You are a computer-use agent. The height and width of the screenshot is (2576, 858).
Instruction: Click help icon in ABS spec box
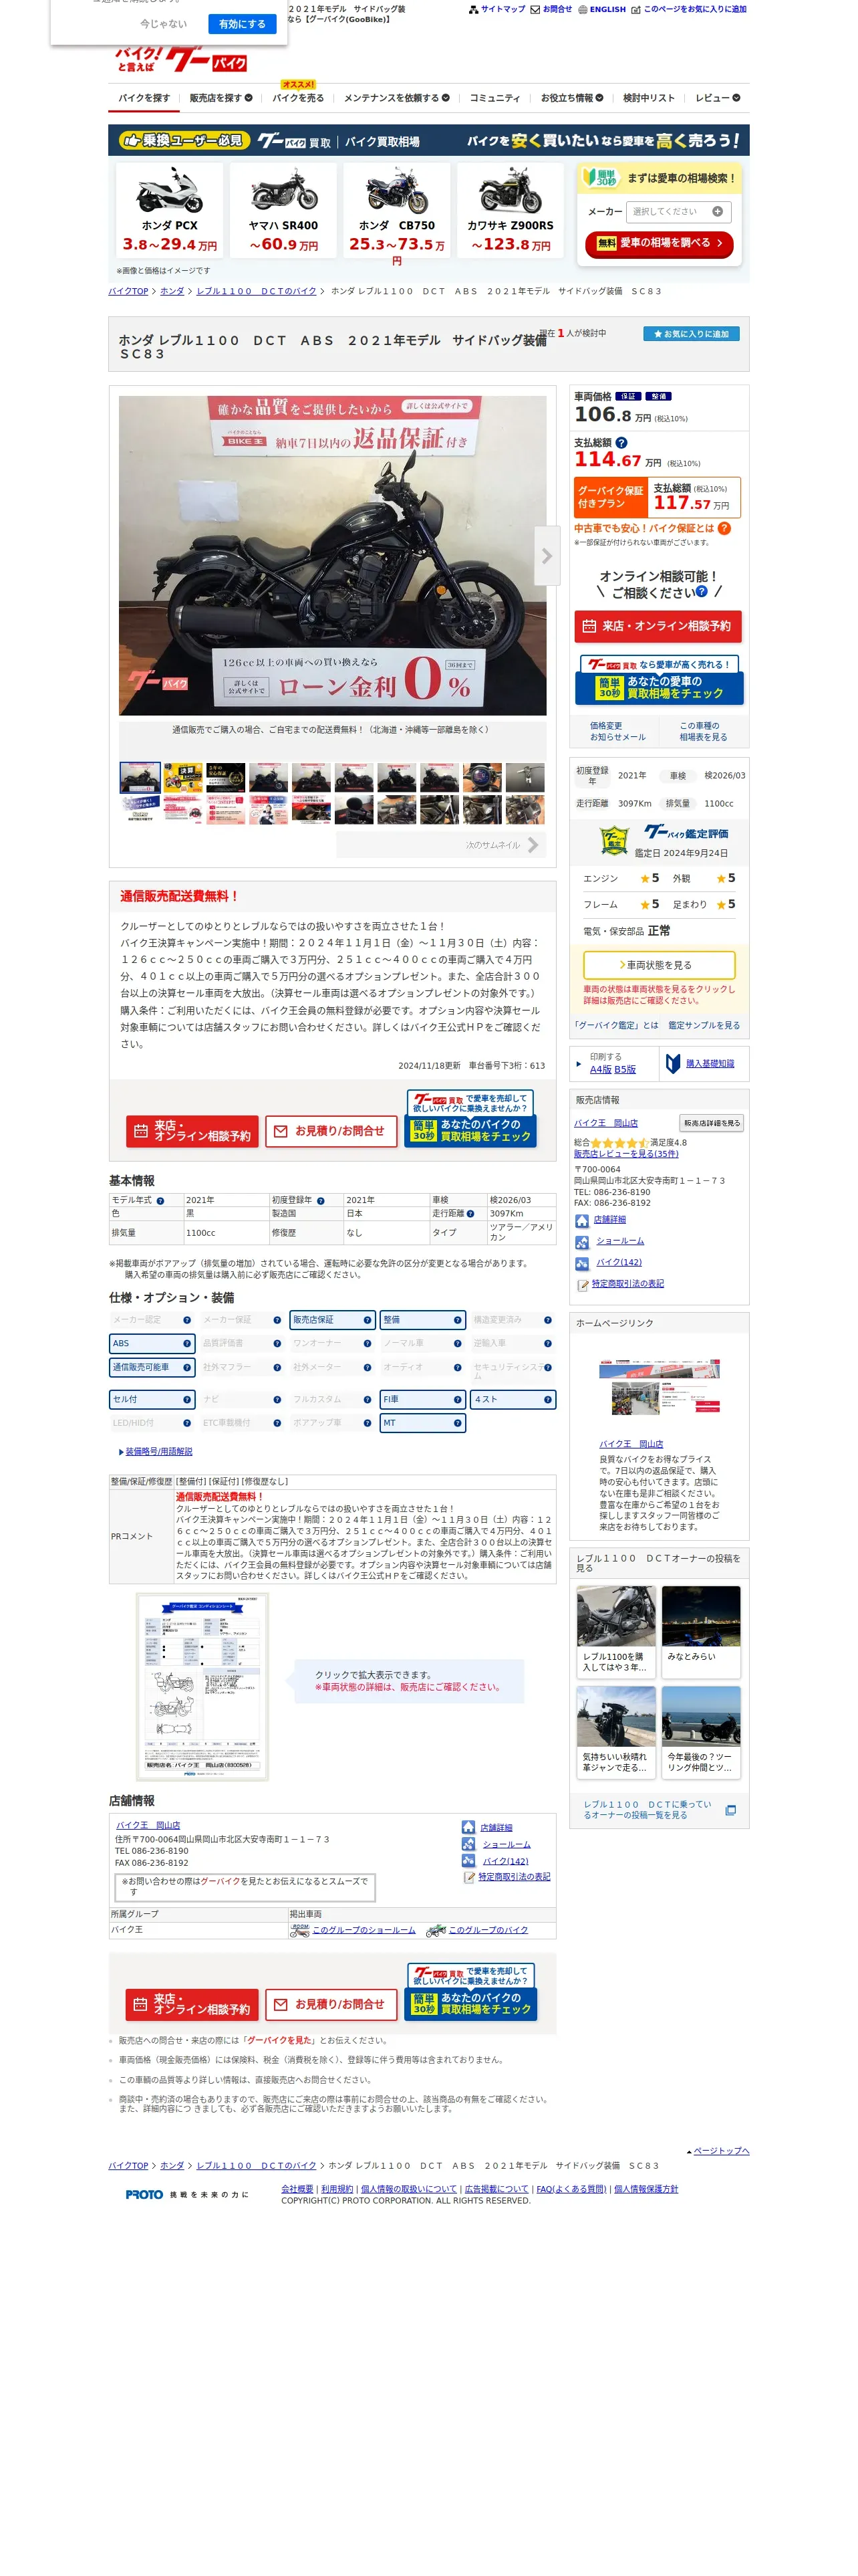187,1344
